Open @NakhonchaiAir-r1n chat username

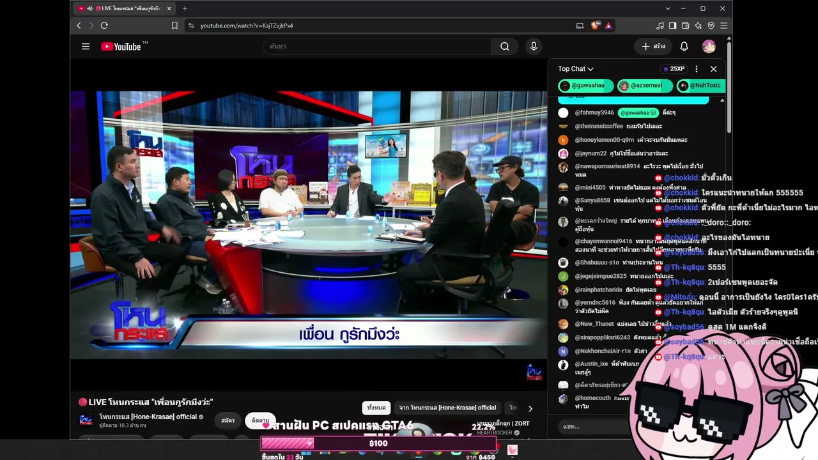[x=603, y=351]
